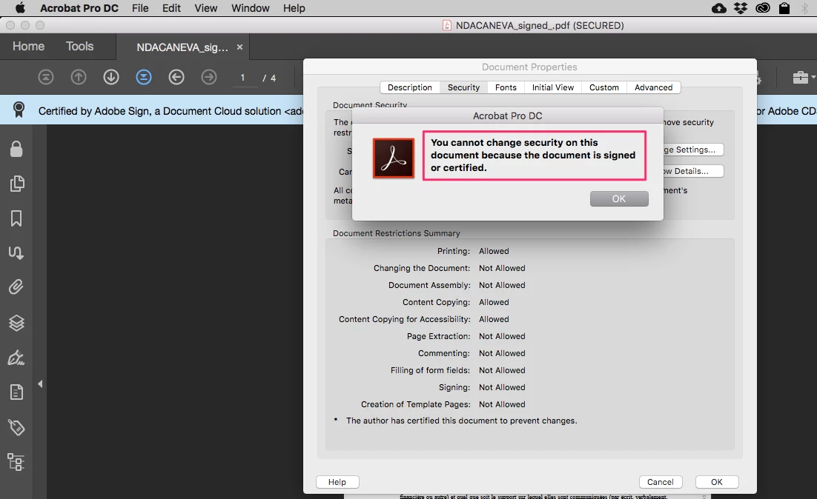Click the cloud upload menu bar icon
The height and width of the screenshot is (499, 817).
click(x=719, y=8)
